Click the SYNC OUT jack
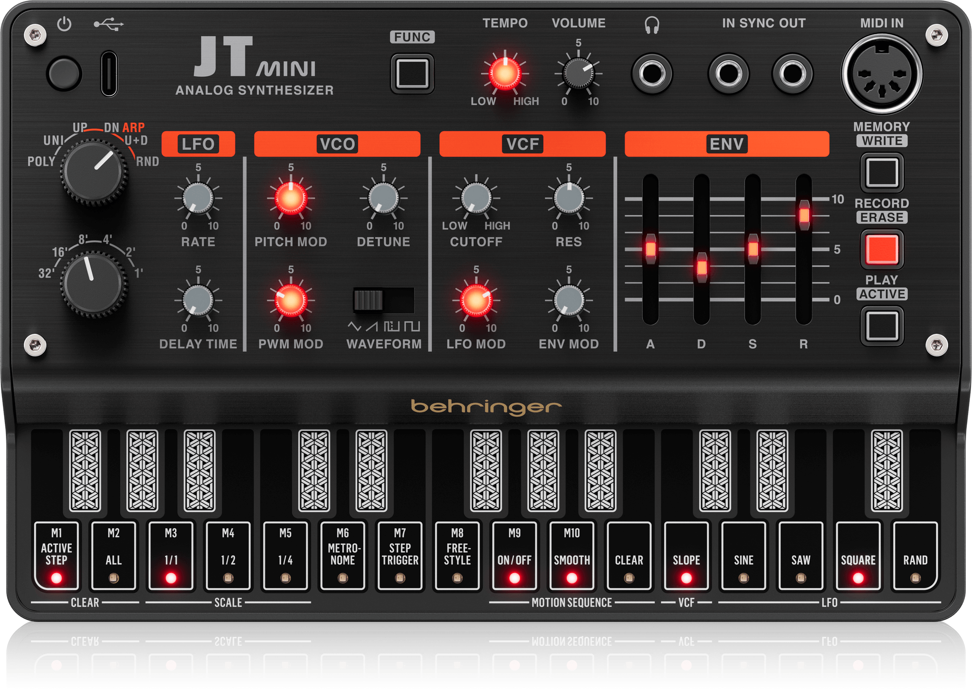Viewport: 972px width, 690px height. point(792,74)
